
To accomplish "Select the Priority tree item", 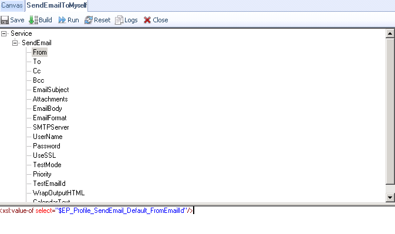I will coord(42,174).
